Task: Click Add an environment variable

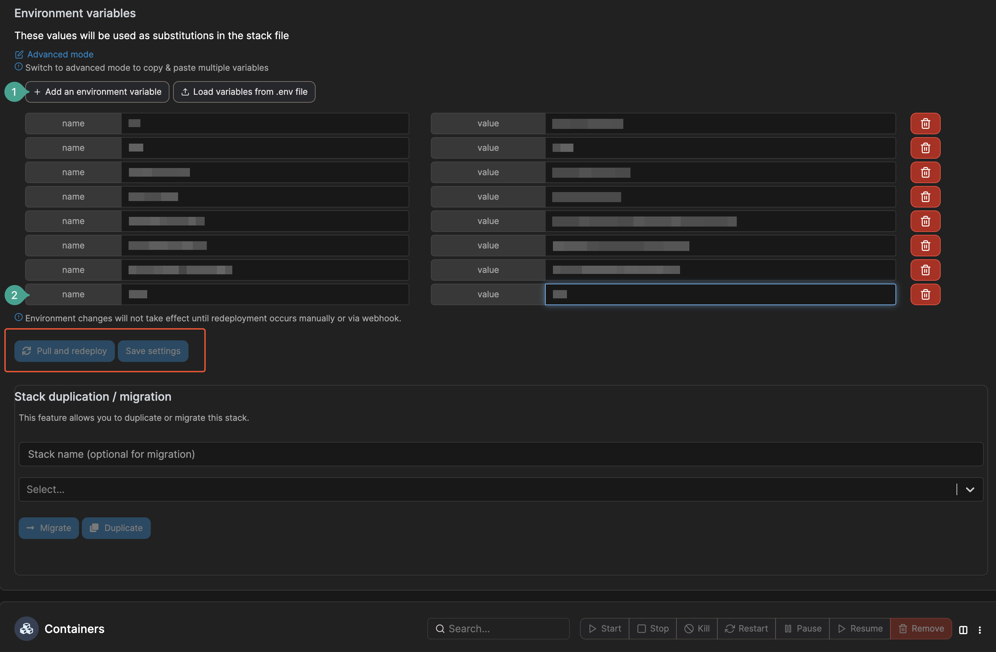Action: pos(97,92)
